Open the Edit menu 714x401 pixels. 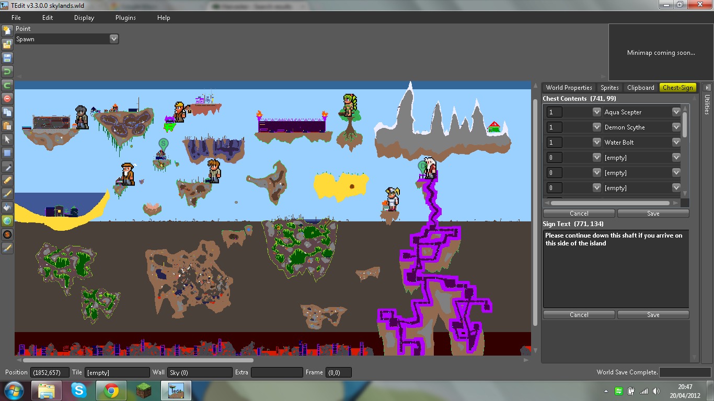[x=48, y=17]
